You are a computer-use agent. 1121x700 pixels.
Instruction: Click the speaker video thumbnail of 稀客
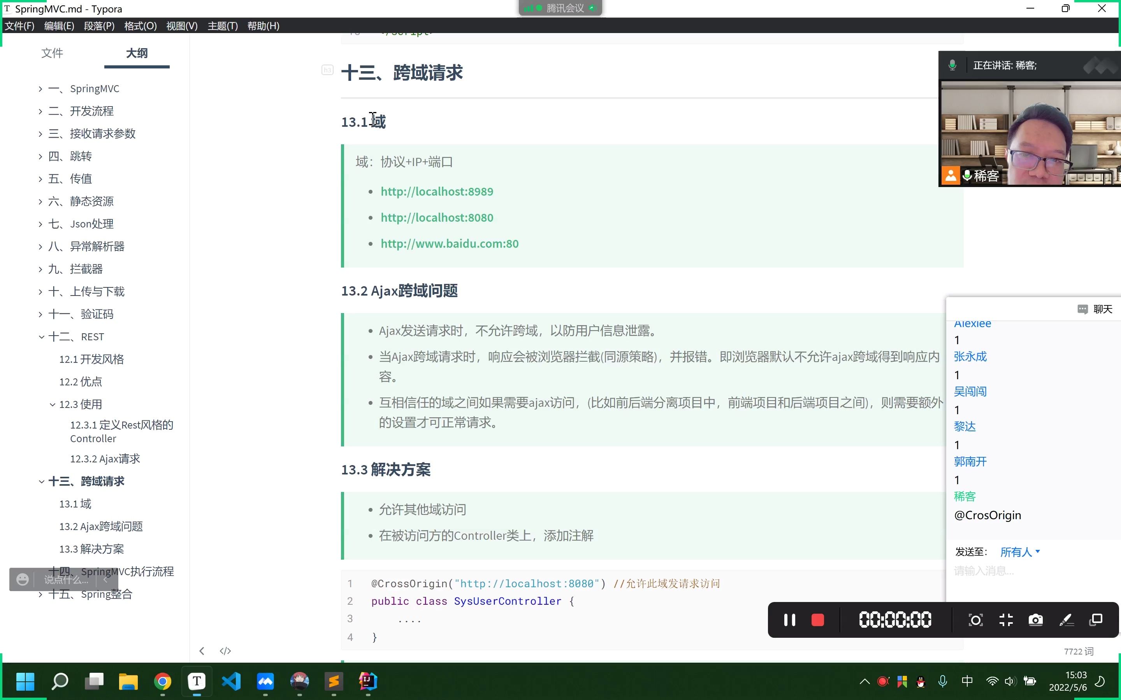pos(1030,134)
